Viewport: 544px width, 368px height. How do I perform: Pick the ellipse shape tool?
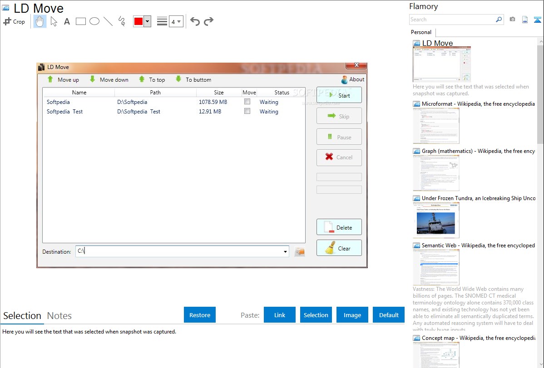(94, 21)
